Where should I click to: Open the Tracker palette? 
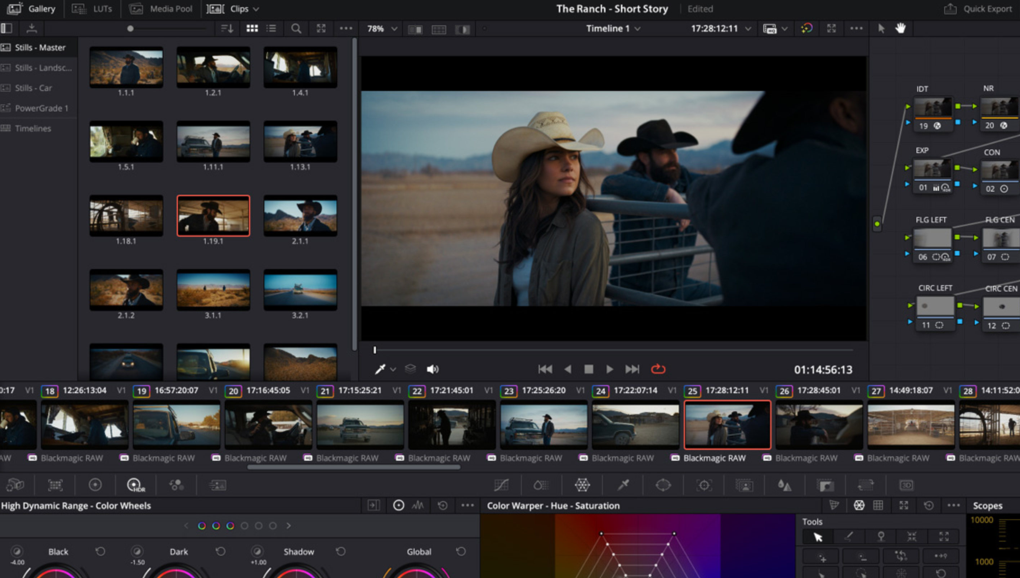[703, 485]
